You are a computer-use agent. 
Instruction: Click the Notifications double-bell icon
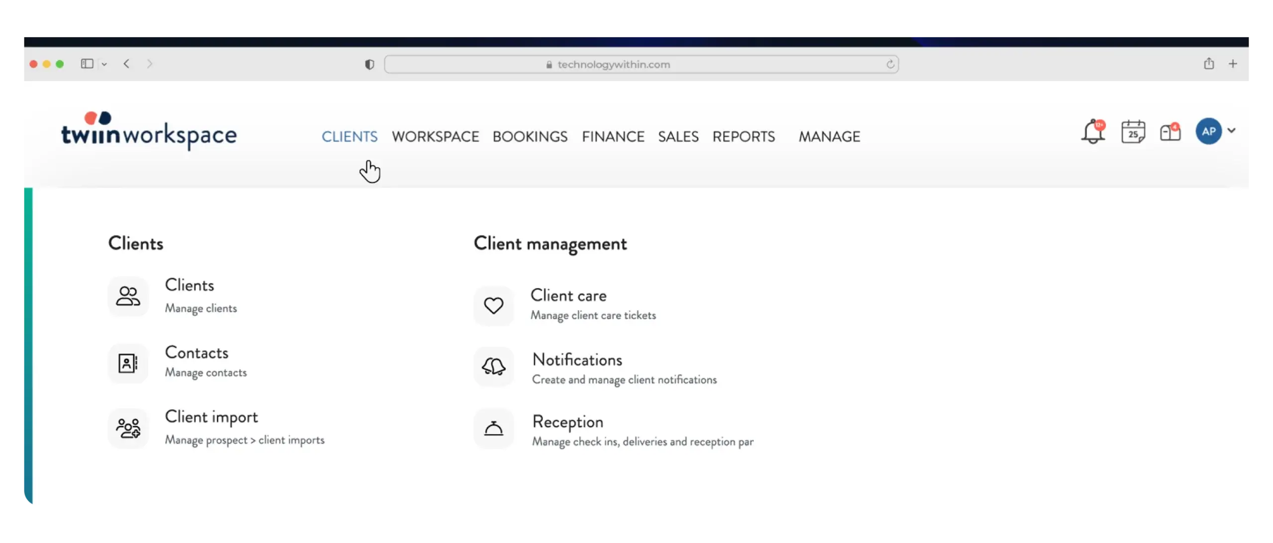pos(493,367)
